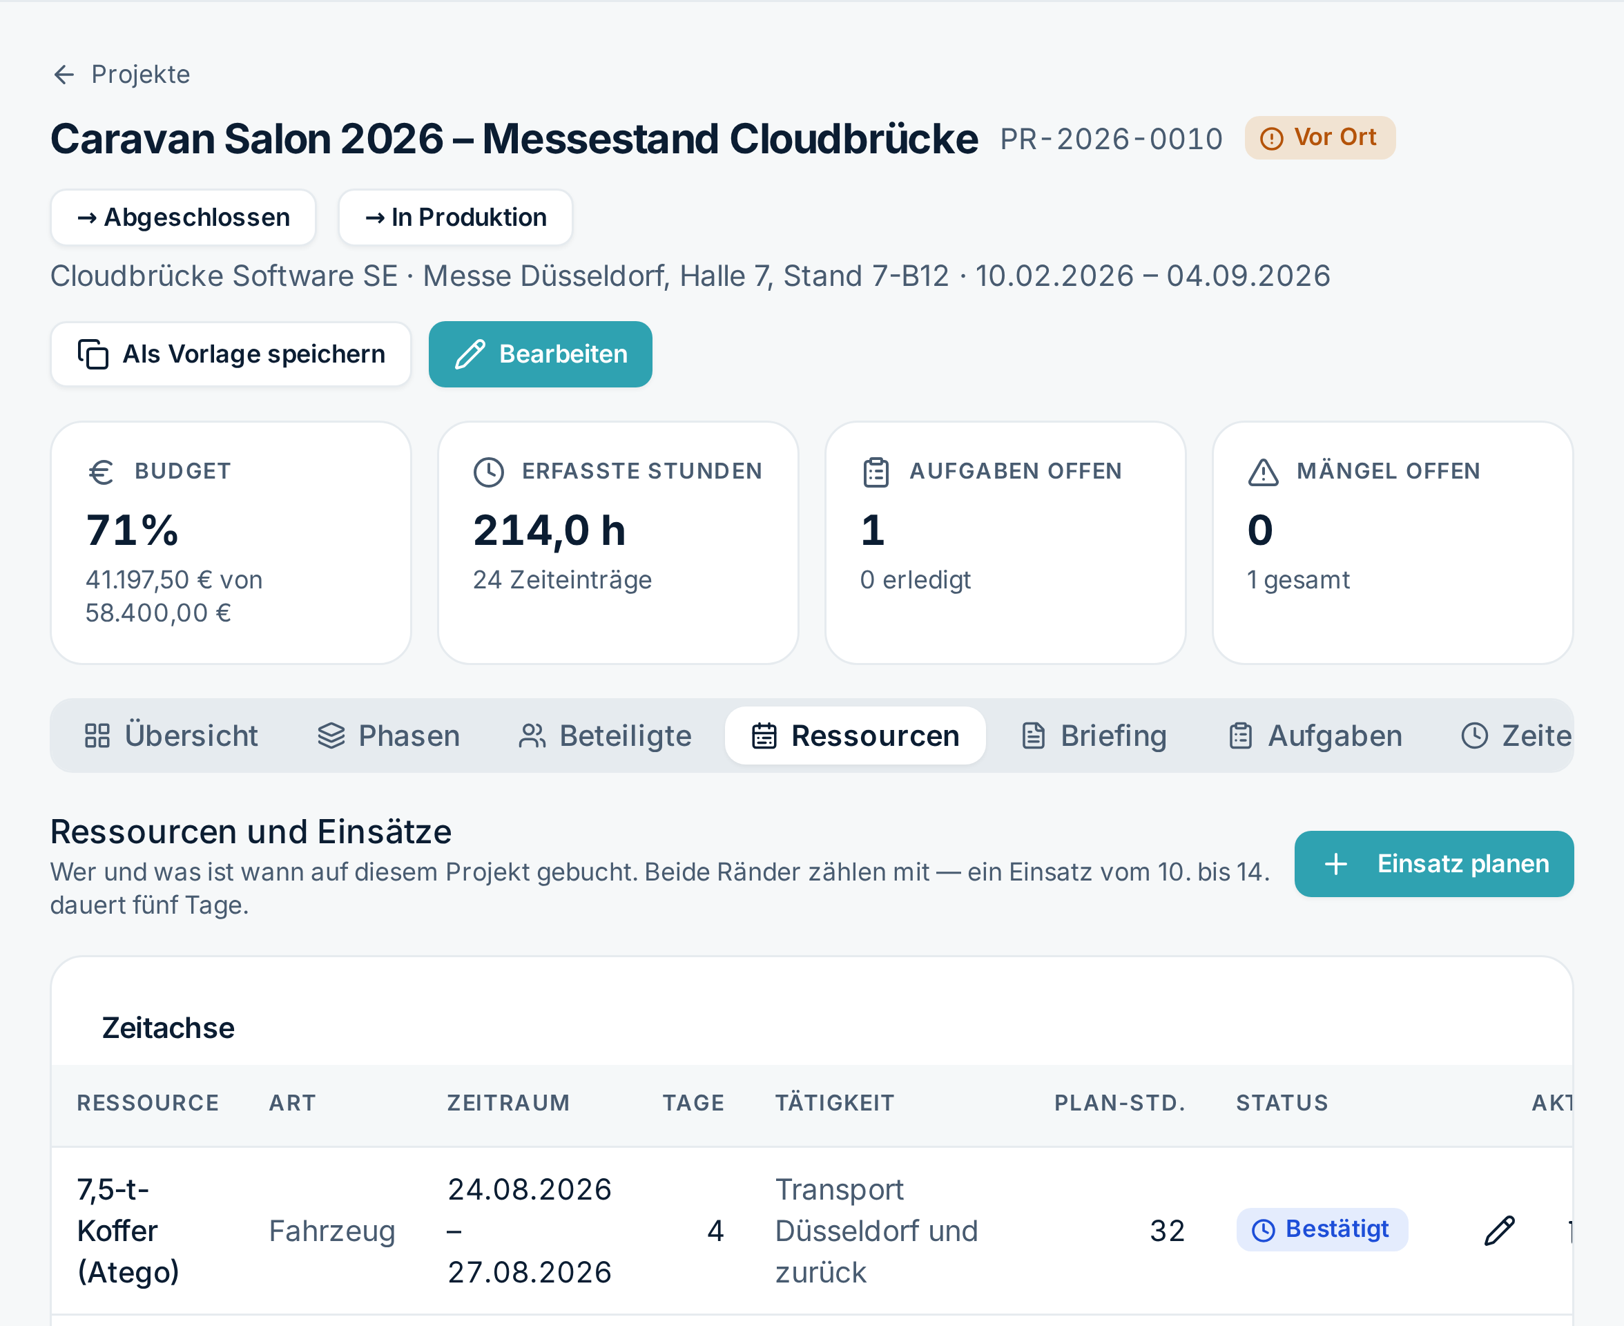Screen dimensions: 1624x1326
Task: Click the clock icon on Erfasste Stunden card
Action: point(489,472)
